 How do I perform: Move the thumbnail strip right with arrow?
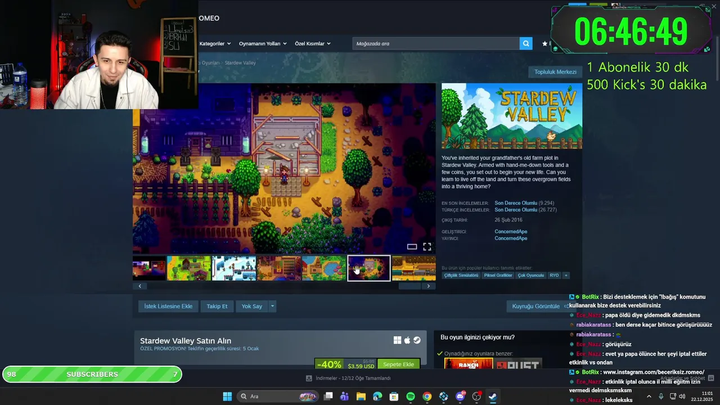(x=429, y=286)
